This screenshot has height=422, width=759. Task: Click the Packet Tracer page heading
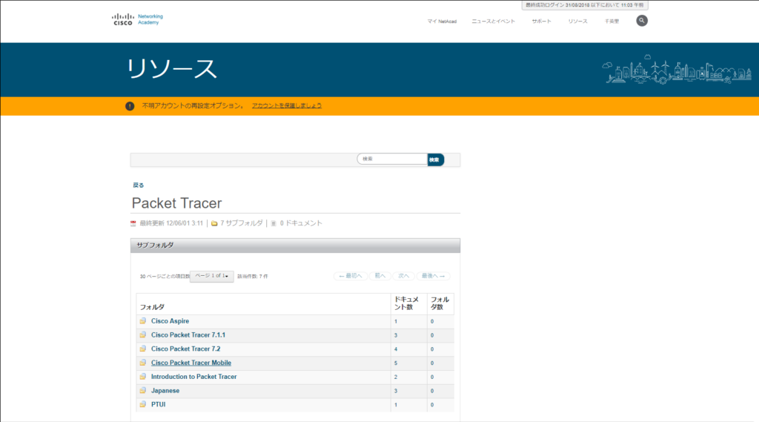[x=176, y=203]
